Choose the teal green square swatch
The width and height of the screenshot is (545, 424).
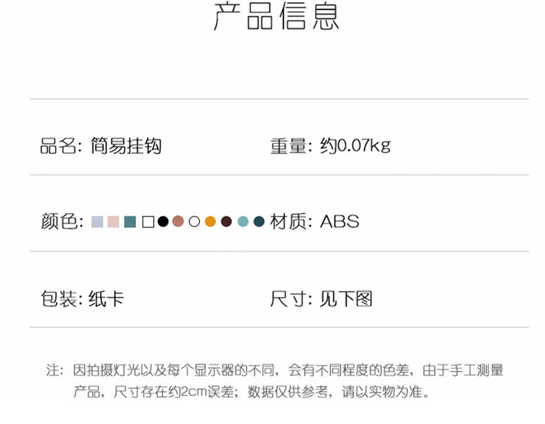(x=130, y=221)
